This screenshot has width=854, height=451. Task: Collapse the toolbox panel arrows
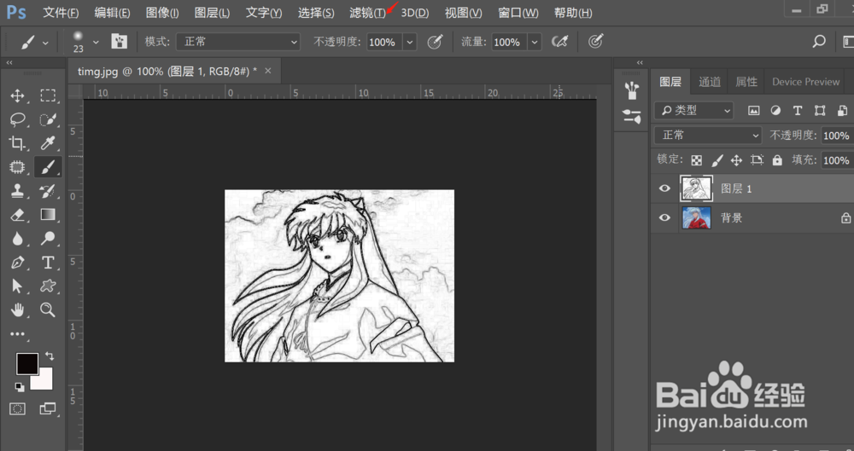[x=9, y=63]
